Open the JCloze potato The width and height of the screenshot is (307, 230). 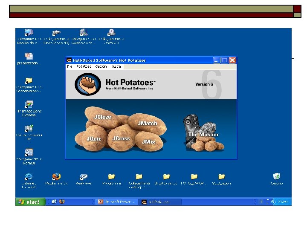click(x=103, y=117)
